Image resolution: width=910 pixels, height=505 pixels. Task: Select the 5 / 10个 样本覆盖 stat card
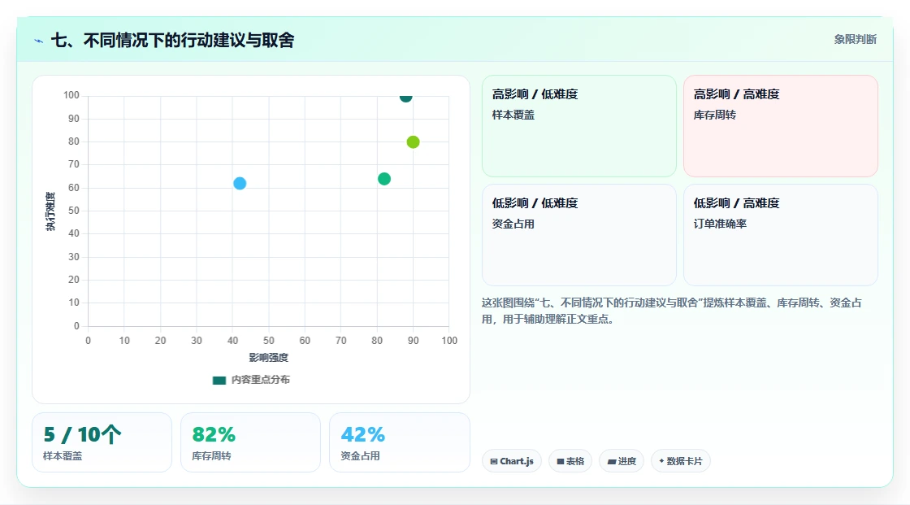pos(102,442)
